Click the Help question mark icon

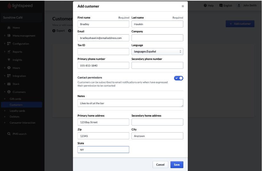[205, 5]
